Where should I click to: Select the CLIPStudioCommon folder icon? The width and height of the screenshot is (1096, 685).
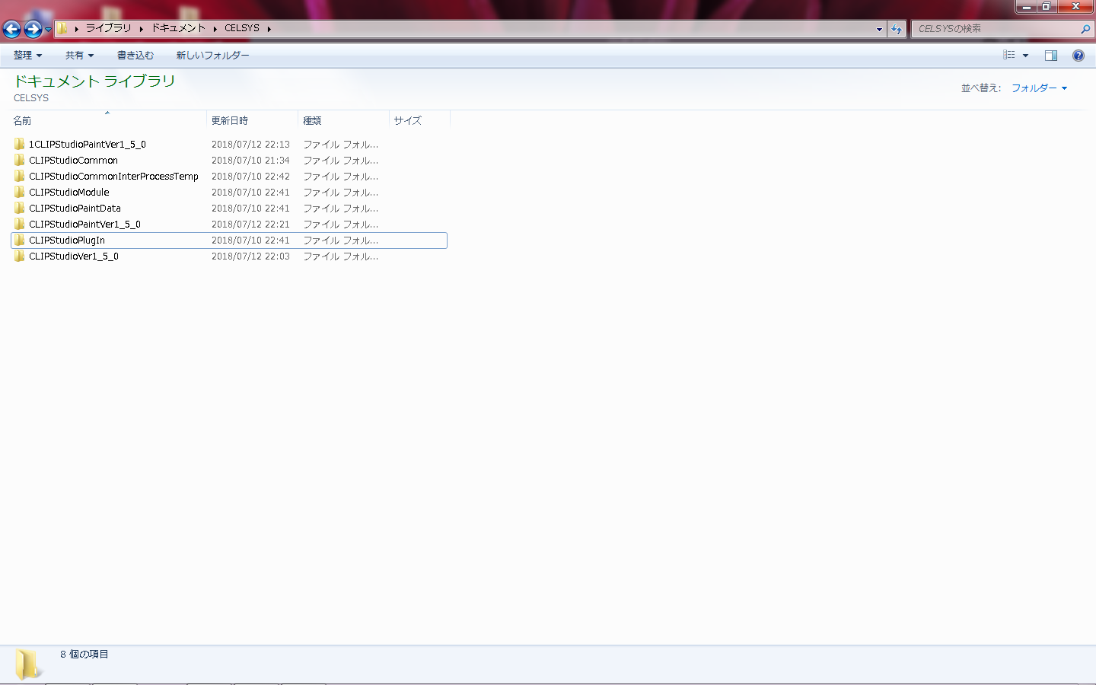pyautogui.click(x=20, y=160)
